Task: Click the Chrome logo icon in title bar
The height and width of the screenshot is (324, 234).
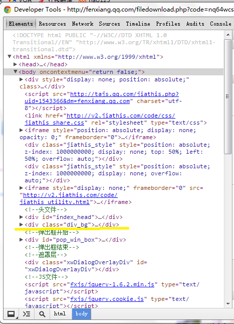Action: pyautogui.click(x=8, y=10)
